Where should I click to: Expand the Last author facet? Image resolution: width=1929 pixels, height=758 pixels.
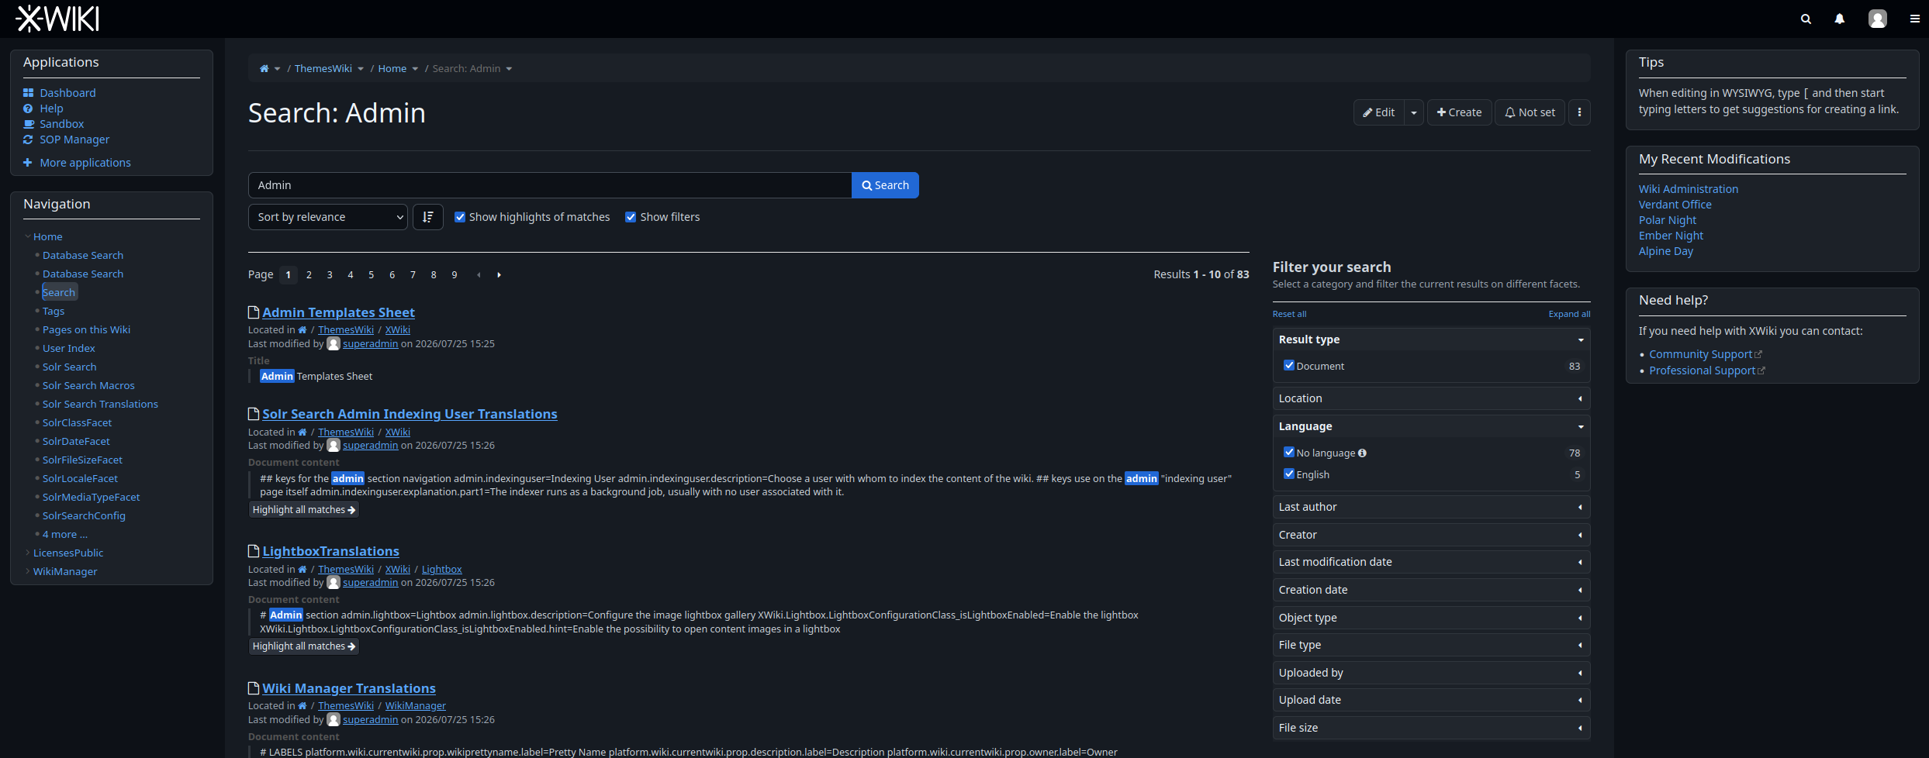point(1431,507)
